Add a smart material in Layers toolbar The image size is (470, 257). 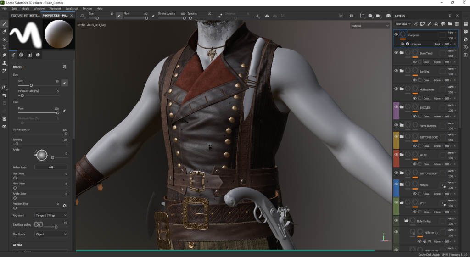(x=443, y=24)
